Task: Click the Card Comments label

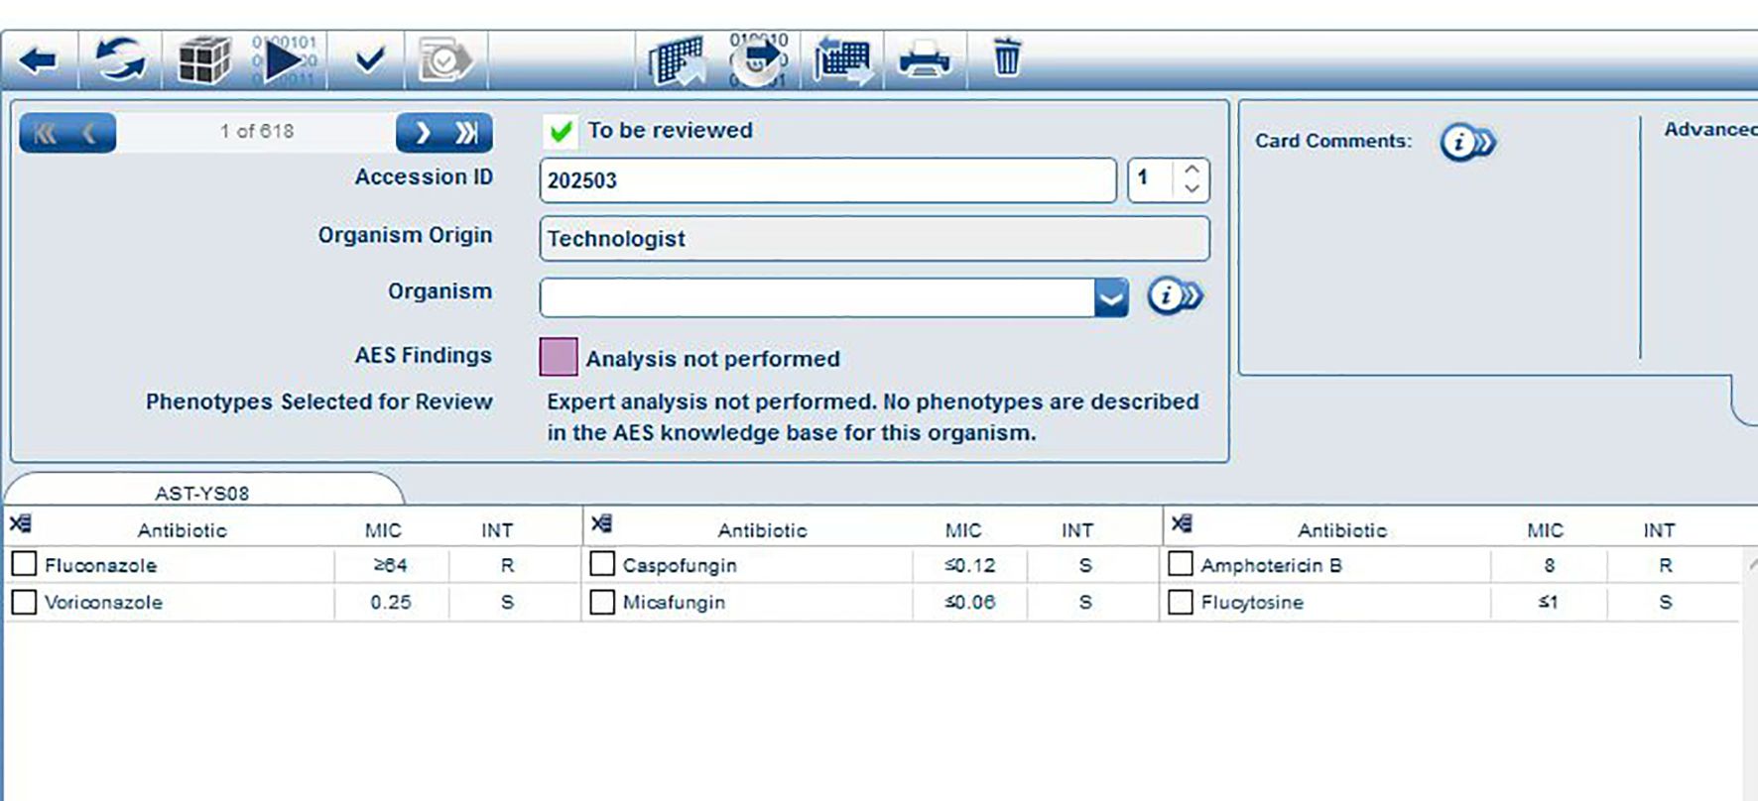Action: (1333, 141)
